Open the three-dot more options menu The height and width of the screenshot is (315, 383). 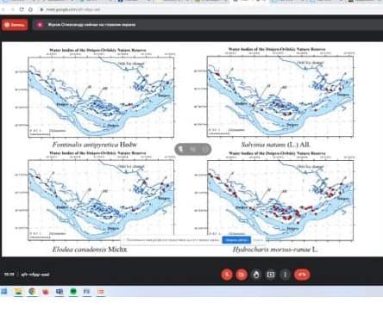[x=286, y=275]
